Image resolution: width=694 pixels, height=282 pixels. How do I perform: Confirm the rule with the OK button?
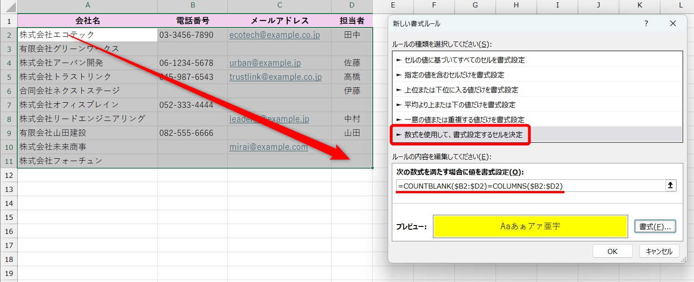(x=612, y=251)
